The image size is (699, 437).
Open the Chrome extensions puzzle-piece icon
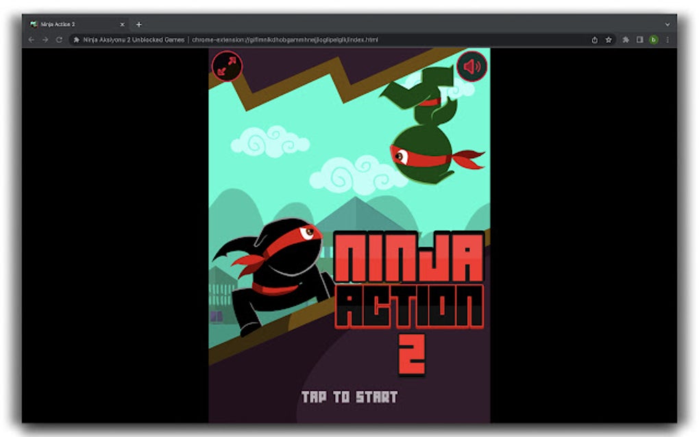625,40
